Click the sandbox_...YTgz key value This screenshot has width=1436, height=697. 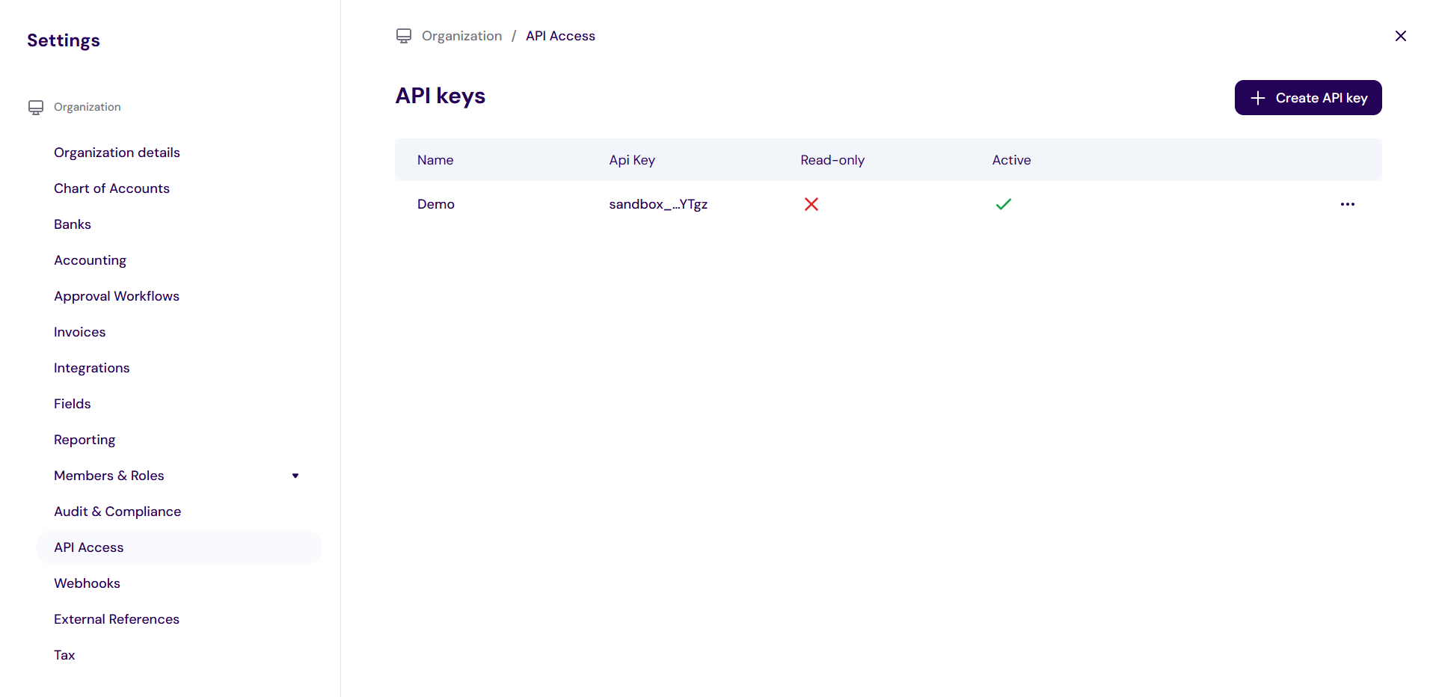(x=657, y=204)
